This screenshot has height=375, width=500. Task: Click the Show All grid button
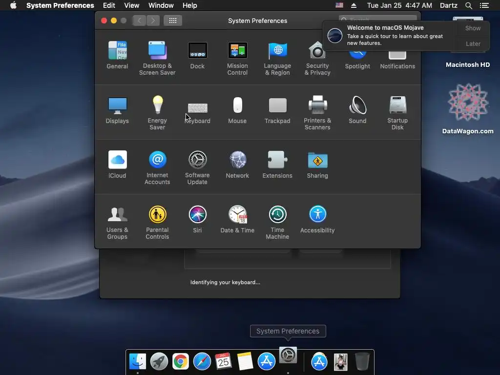[173, 21]
